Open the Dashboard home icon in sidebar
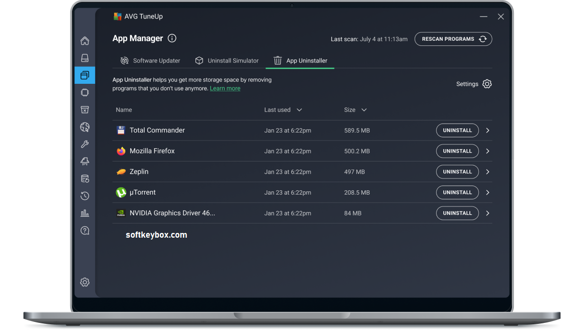 tap(85, 41)
